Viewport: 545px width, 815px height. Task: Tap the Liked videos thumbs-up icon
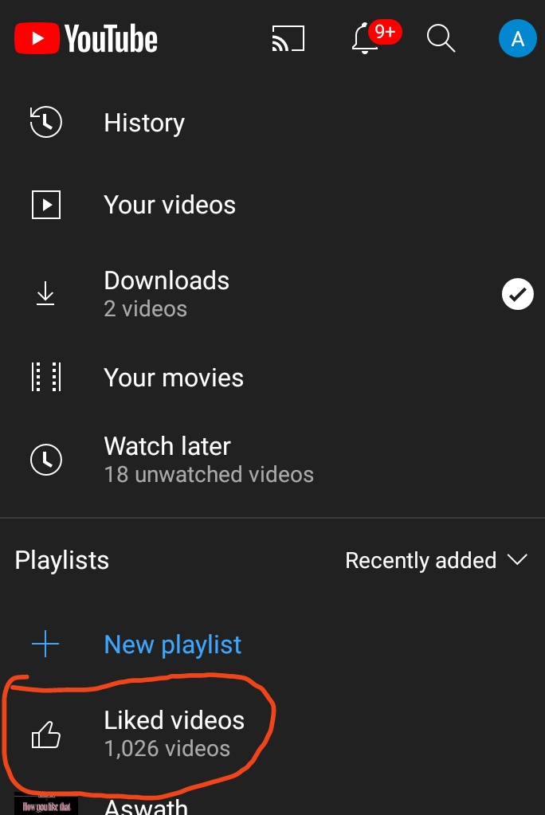(x=45, y=735)
